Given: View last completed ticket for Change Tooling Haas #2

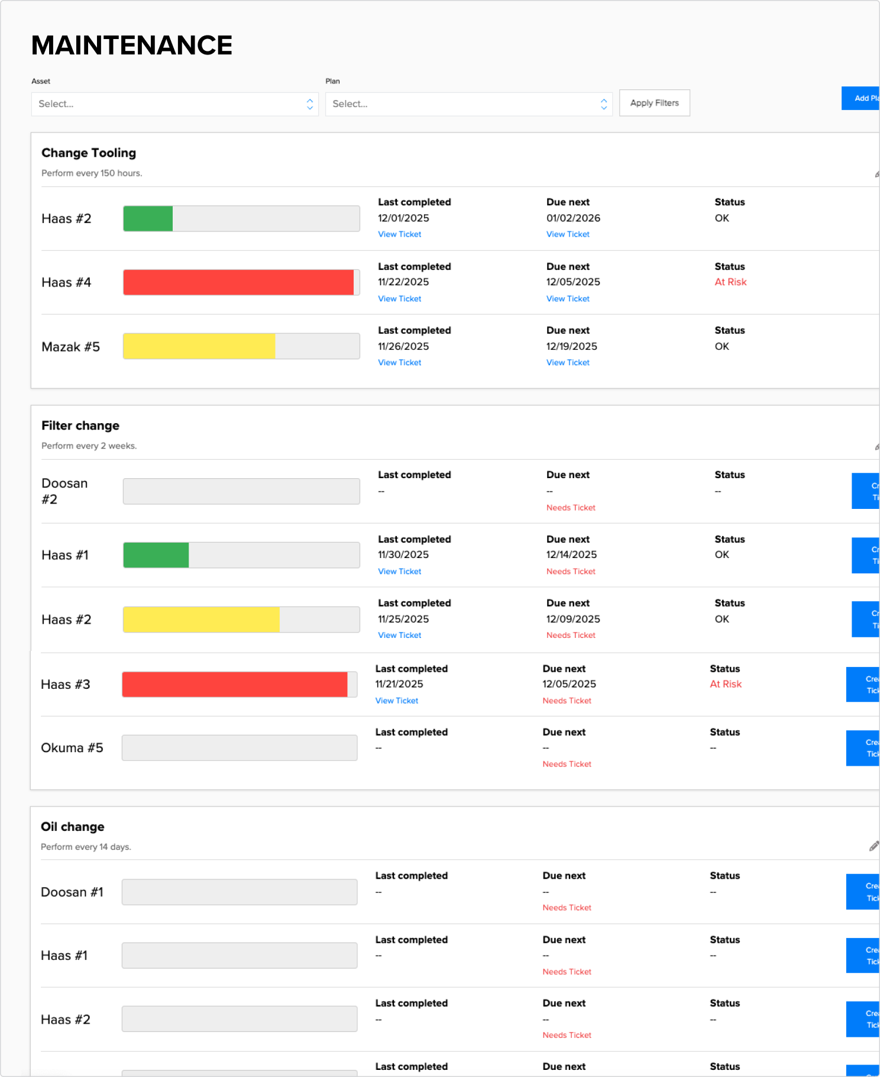Looking at the screenshot, I should (399, 234).
